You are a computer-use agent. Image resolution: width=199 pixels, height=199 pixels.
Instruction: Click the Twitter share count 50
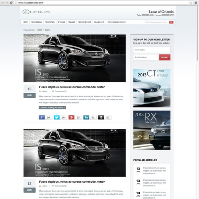coord(63,117)
